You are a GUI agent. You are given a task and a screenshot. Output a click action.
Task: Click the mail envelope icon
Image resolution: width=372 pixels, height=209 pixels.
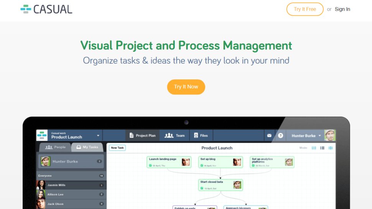pos(269,135)
